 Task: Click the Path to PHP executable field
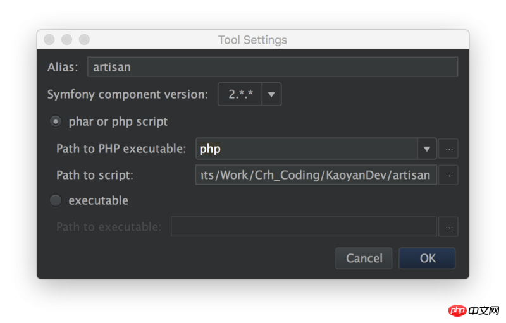pyautogui.click(x=306, y=149)
